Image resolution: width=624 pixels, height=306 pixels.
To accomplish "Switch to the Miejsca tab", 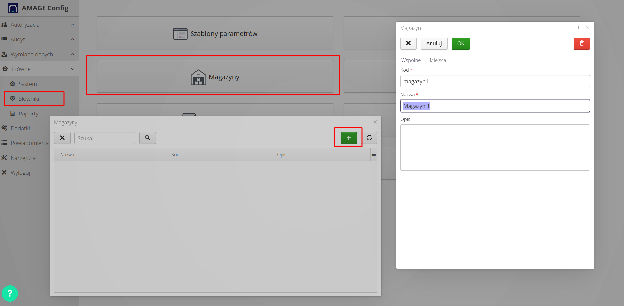I will 438,60.
